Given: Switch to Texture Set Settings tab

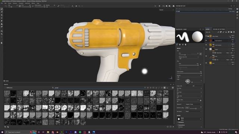Looking at the screenshot, I should pyautogui.click(x=219, y=29).
